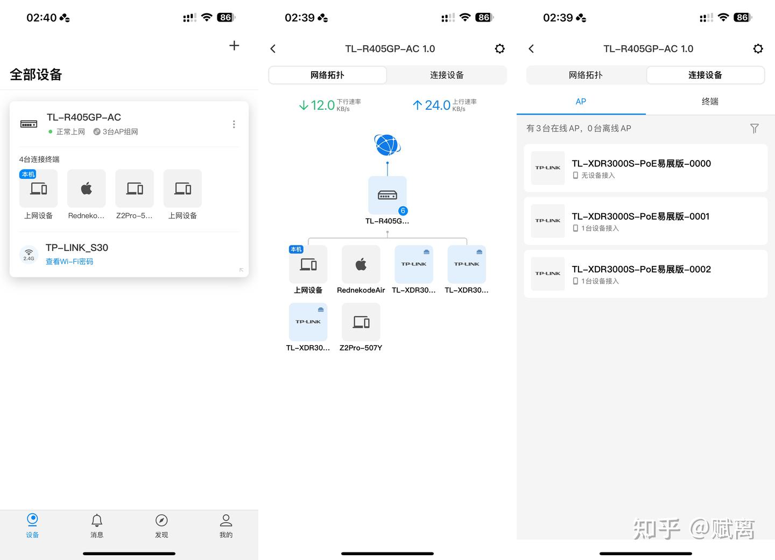The width and height of the screenshot is (775, 560).
Task: Open the 上网设备 terminal without the 本机 tag
Action: (182, 188)
